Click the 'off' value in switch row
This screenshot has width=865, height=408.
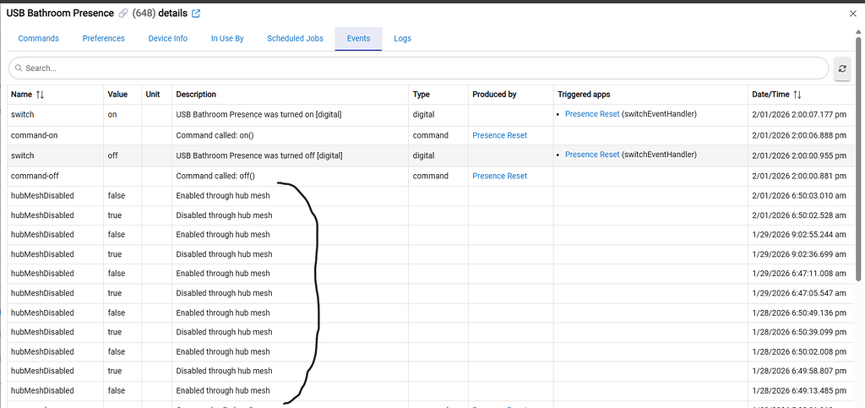[113, 155]
